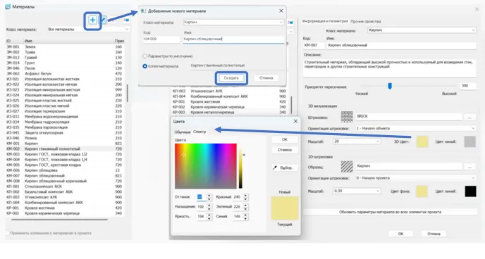Decrease Насыщение with its down arrow
This screenshot has width=485, height=259.
click(209, 208)
